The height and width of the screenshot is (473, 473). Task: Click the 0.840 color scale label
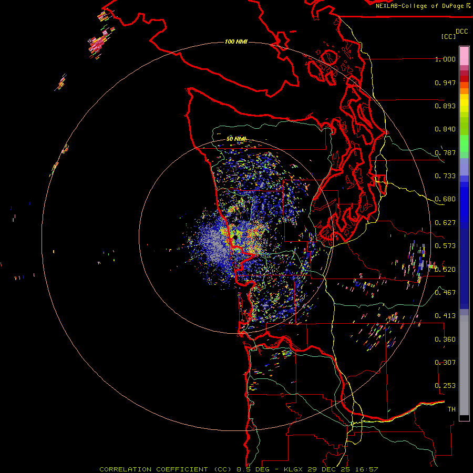point(445,129)
